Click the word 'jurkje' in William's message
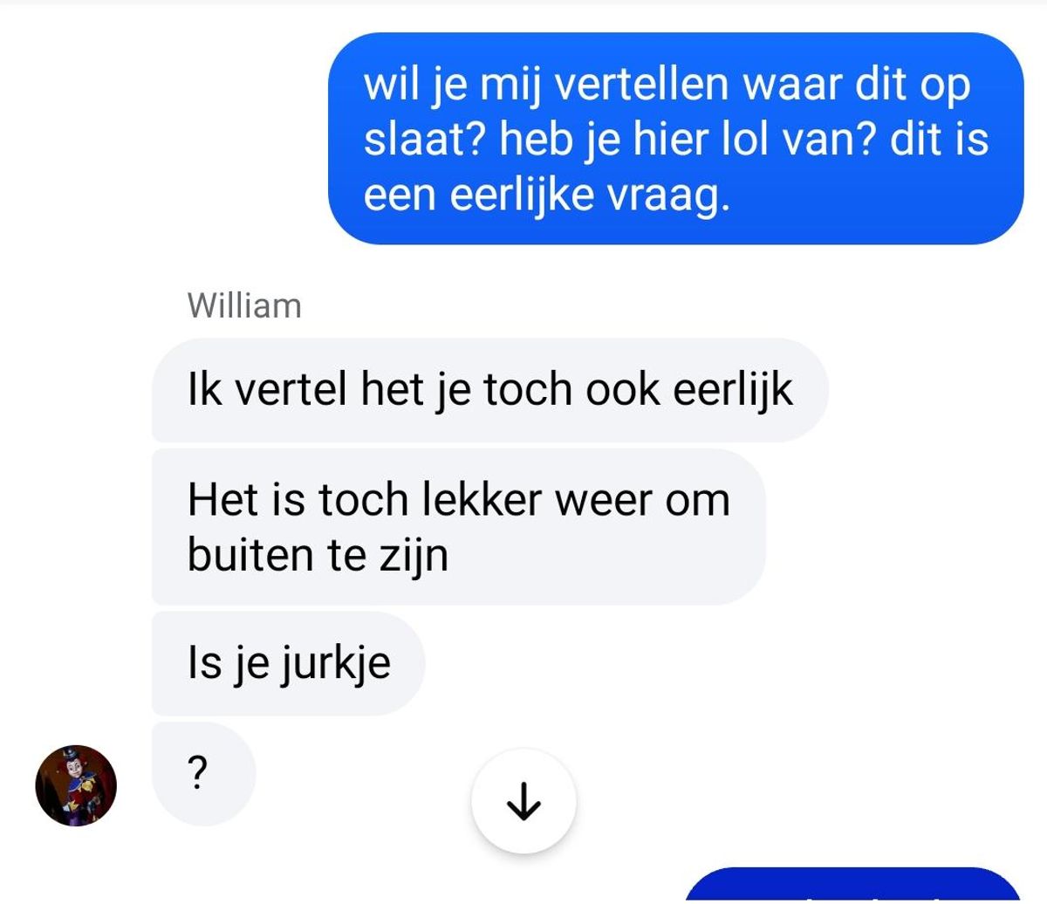 pyautogui.click(x=334, y=665)
